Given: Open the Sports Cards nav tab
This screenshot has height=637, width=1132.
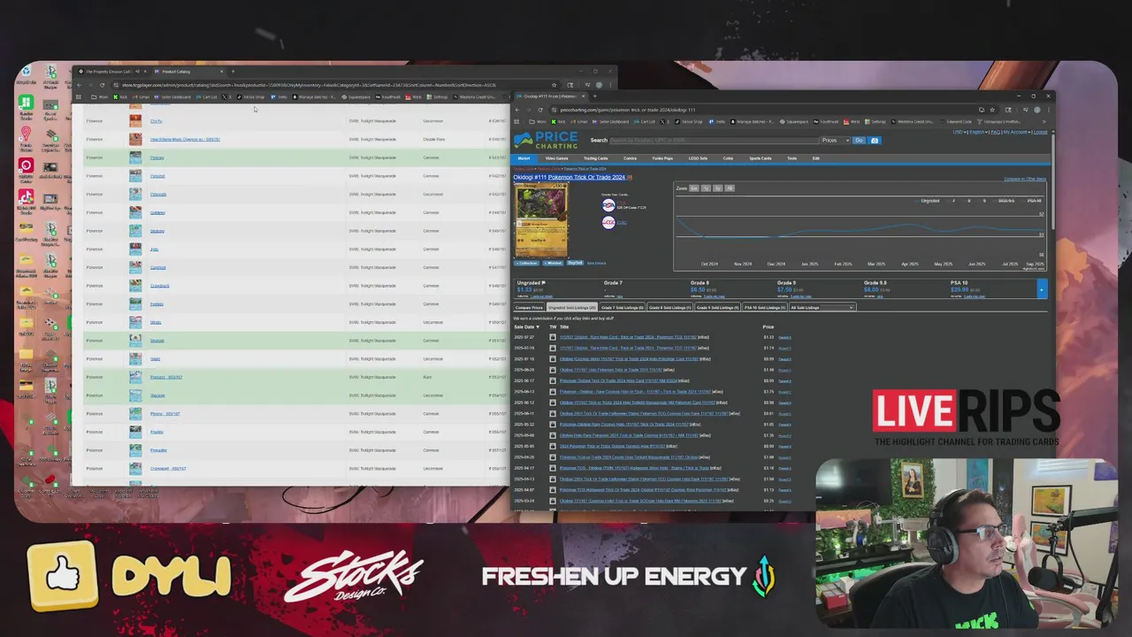Looking at the screenshot, I should click(x=761, y=158).
